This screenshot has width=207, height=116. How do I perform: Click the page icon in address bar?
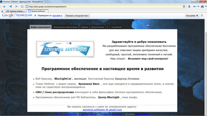coord(27,6)
